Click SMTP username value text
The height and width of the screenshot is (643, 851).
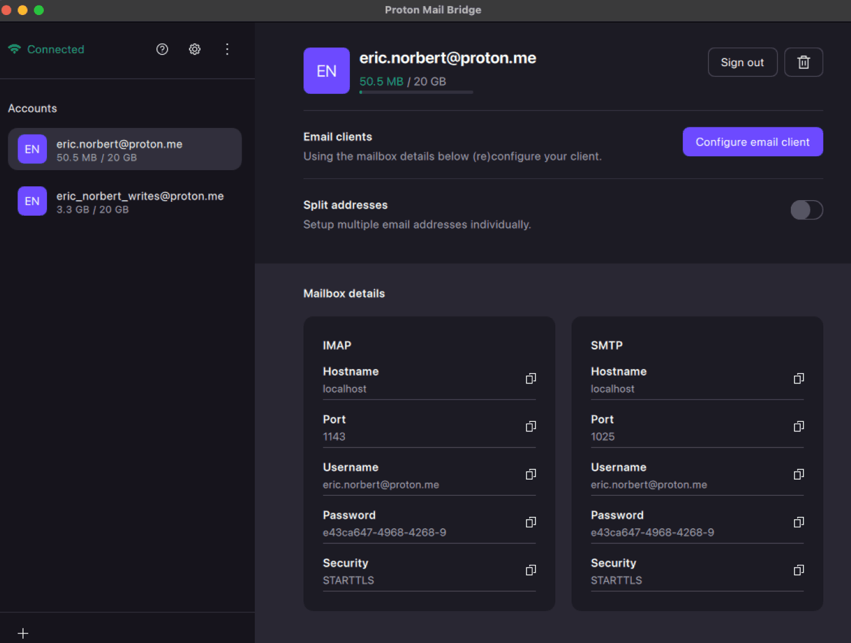649,485
